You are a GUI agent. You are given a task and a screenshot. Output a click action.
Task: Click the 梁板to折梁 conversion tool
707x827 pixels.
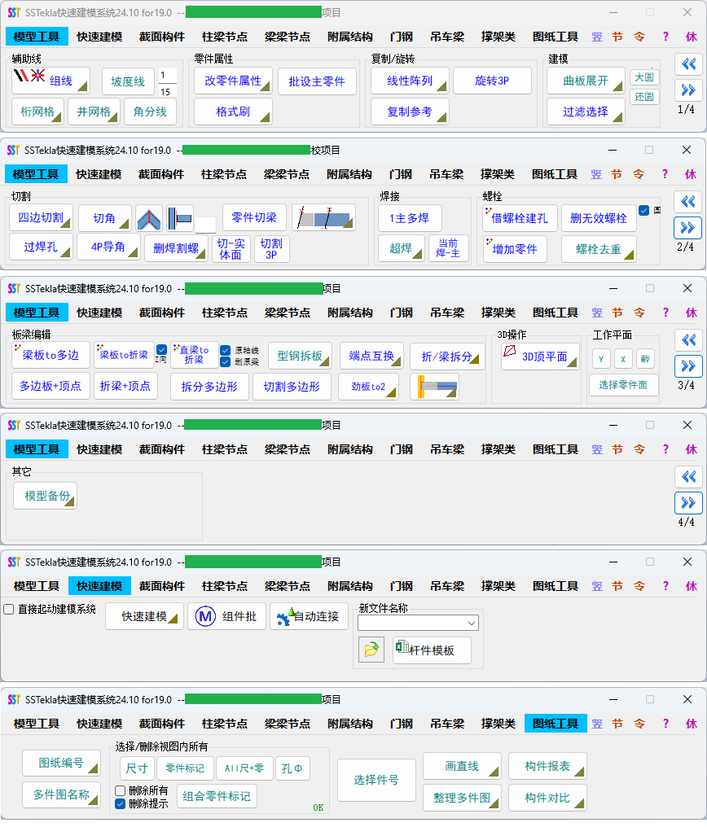point(125,355)
